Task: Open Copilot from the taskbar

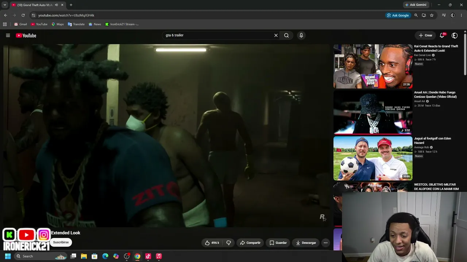Action: click(116, 256)
